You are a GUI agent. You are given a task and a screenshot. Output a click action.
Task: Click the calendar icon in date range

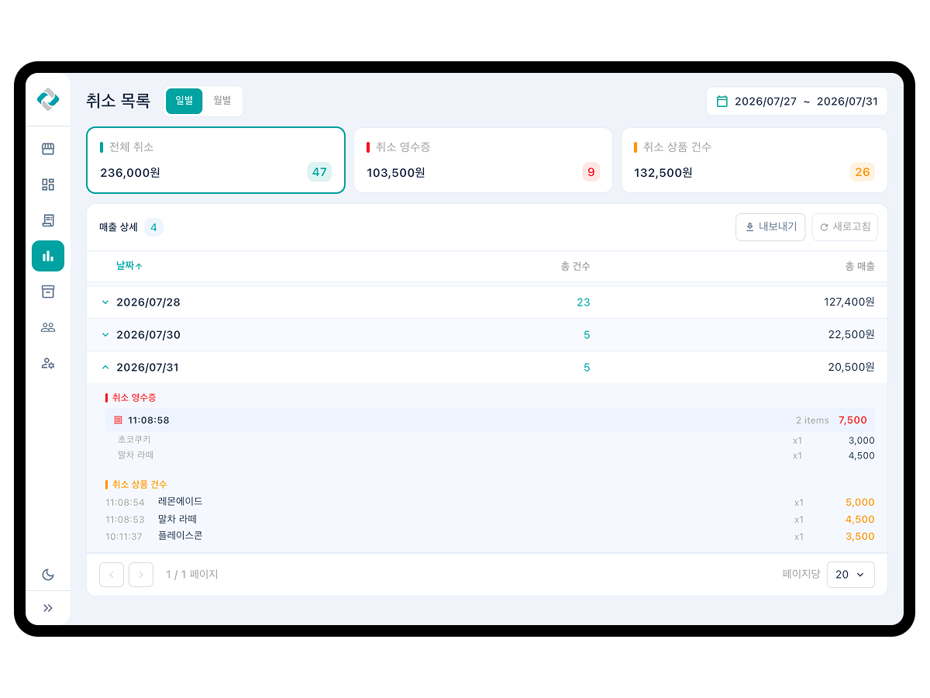point(722,102)
